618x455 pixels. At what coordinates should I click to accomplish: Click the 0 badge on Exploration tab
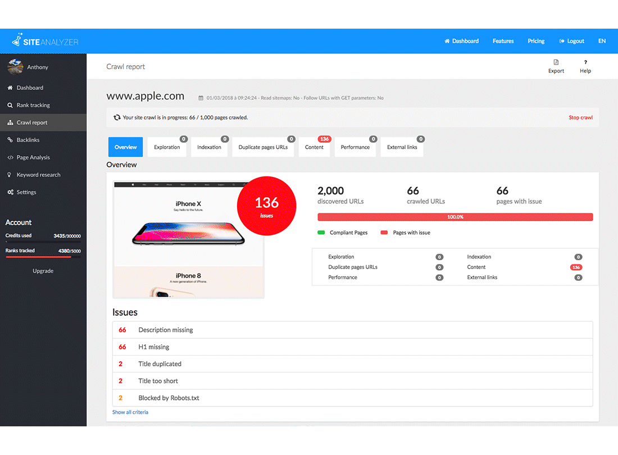184,139
